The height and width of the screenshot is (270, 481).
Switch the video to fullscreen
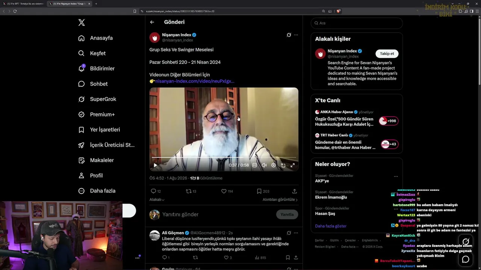click(292, 165)
